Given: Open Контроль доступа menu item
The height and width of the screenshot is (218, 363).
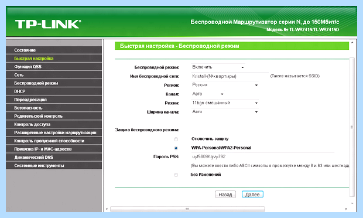Looking at the screenshot, I should 54,124.
